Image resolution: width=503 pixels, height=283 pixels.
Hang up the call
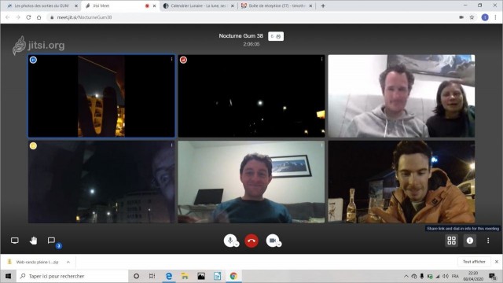pos(251,241)
